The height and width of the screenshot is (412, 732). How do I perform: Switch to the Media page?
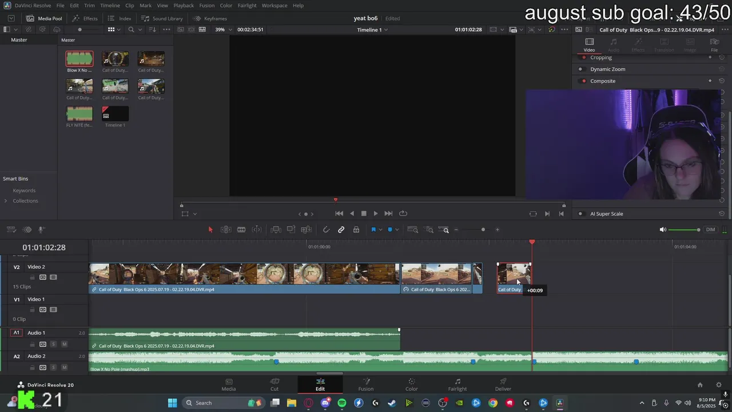[229, 385]
